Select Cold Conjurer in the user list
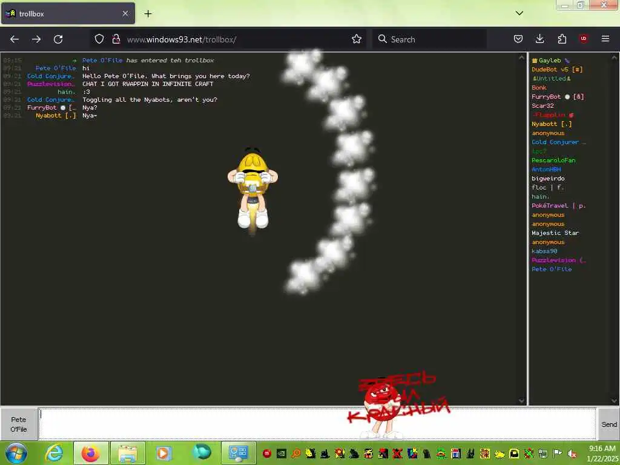 (558, 142)
